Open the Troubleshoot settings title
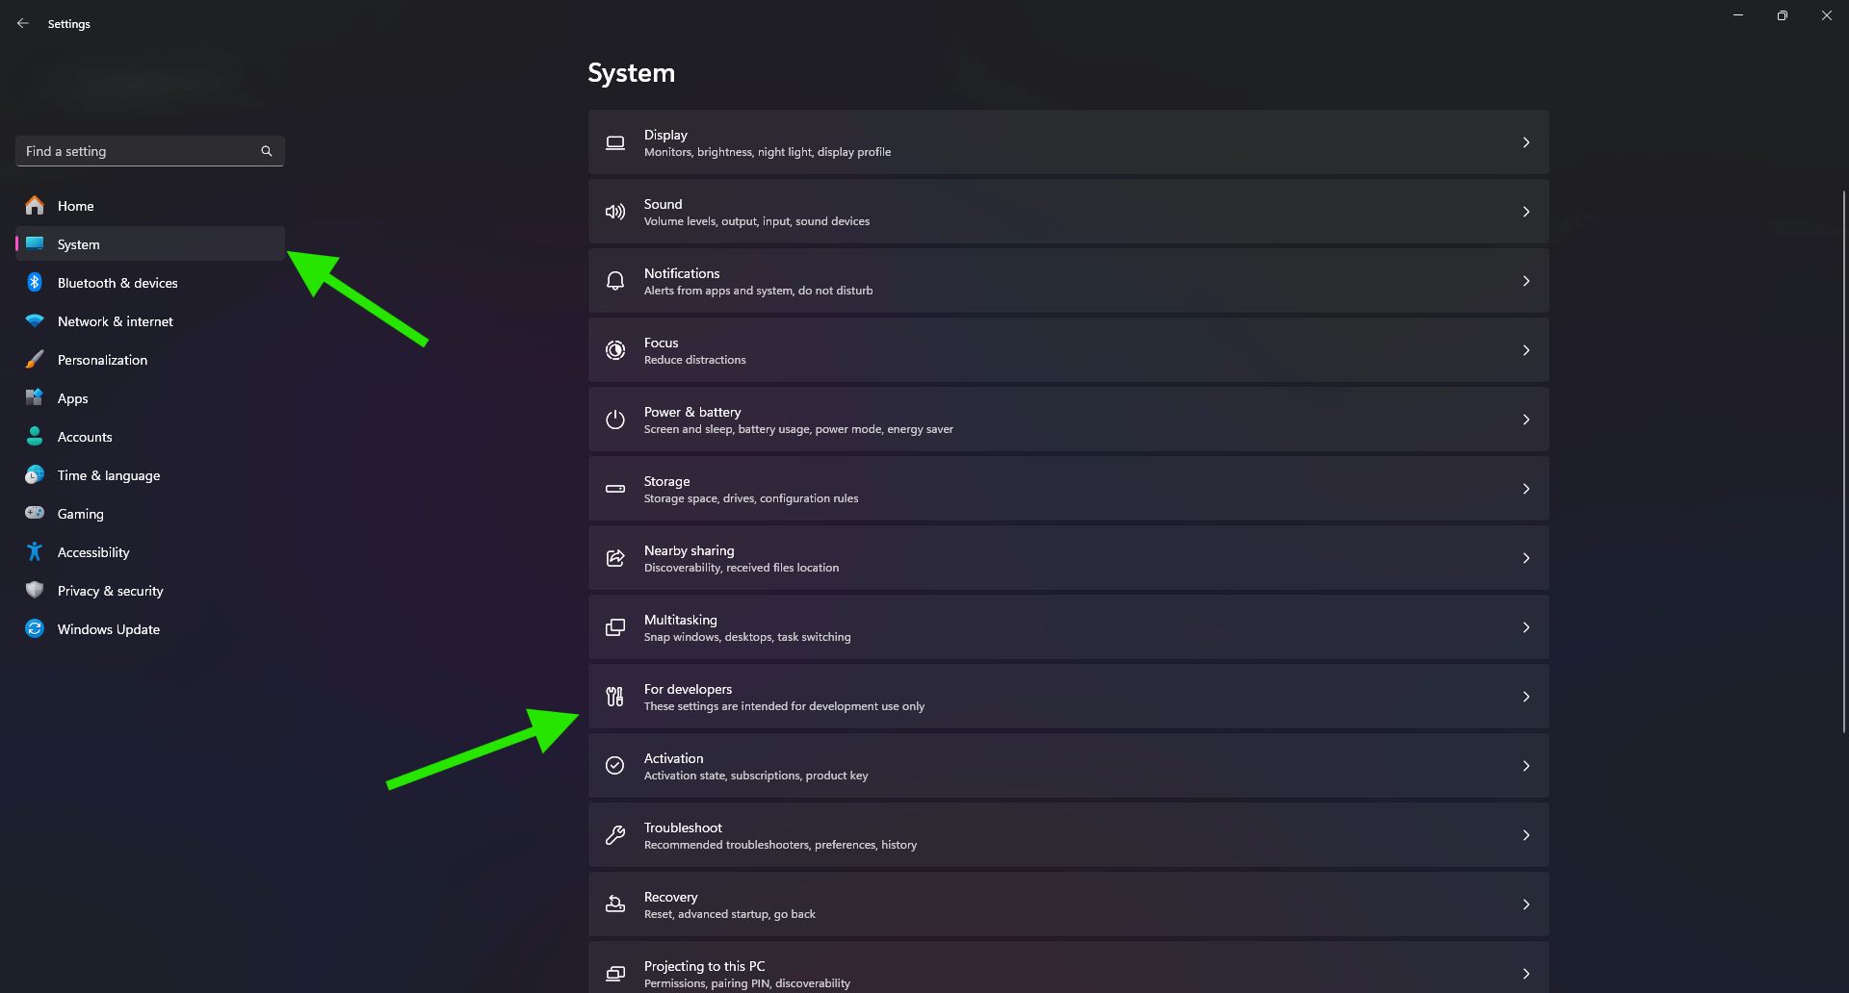 (x=683, y=827)
